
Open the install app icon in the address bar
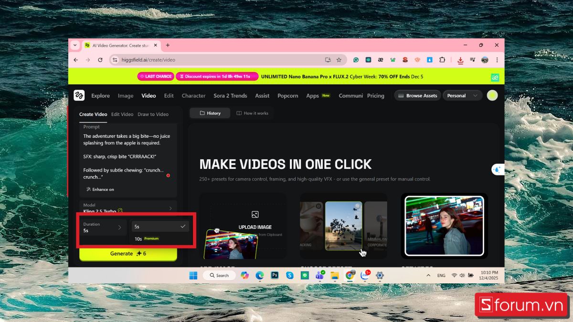click(328, 60)
